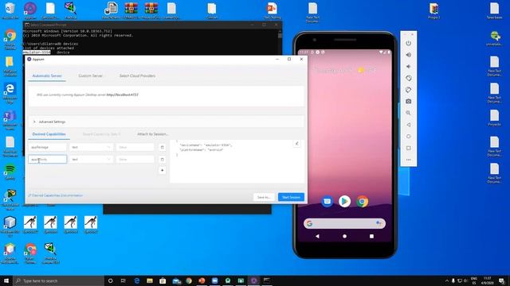
Task: Rotate the emulator right
Action: [x=409, y=90]
